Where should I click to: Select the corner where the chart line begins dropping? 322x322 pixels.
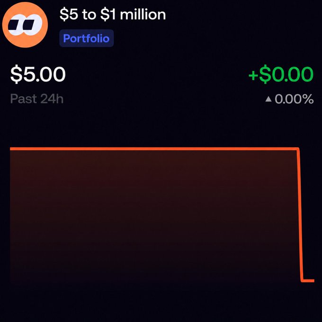(297, 149)
